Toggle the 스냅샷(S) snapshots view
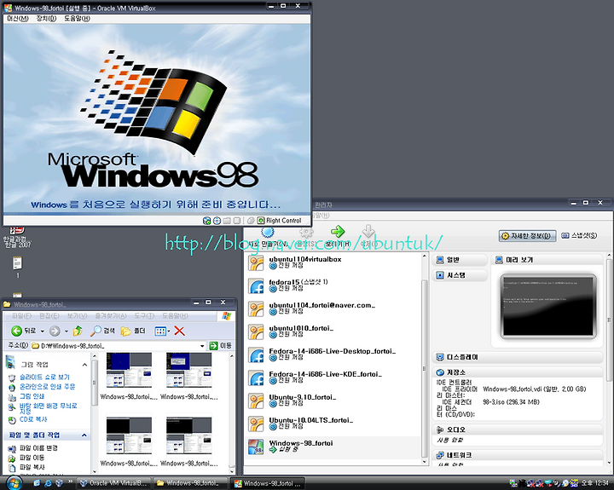This screenshot has height=490, width=614. pyautogui.click(x=579, y=235)
